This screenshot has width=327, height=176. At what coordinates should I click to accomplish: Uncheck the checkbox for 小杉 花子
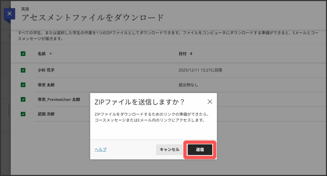tap(23, 70)
